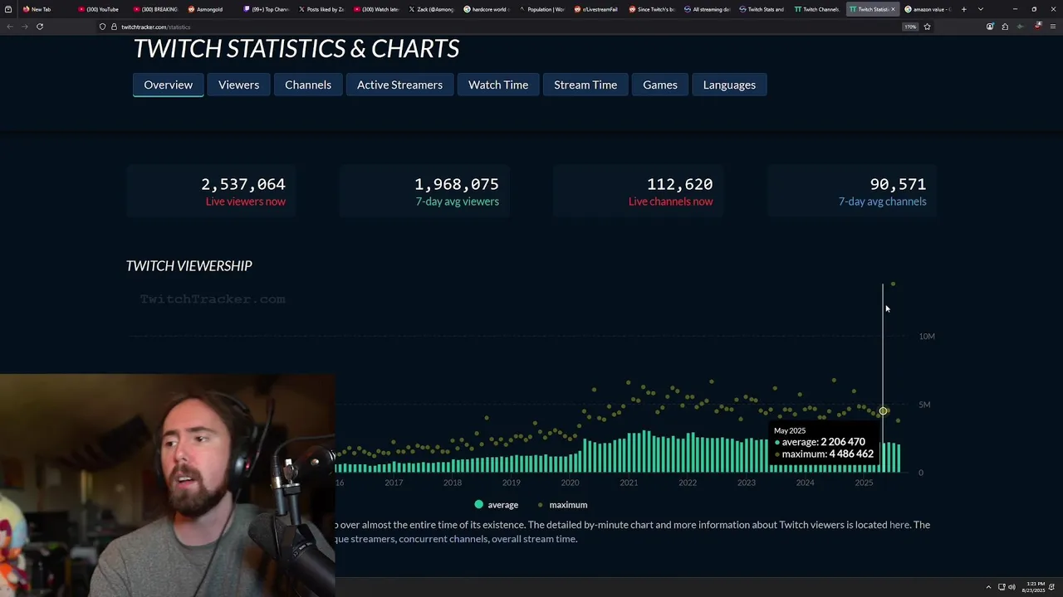Click the network tray icon
Viewport: 1063px width, 597px height.
[x=1002, y=587]
